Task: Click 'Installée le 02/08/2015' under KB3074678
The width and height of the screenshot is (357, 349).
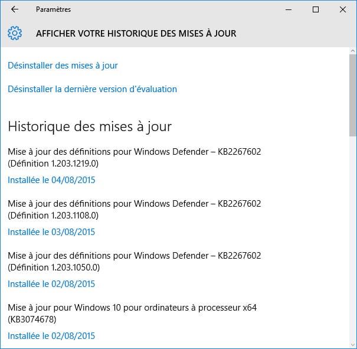Action: tap(51, 336)
